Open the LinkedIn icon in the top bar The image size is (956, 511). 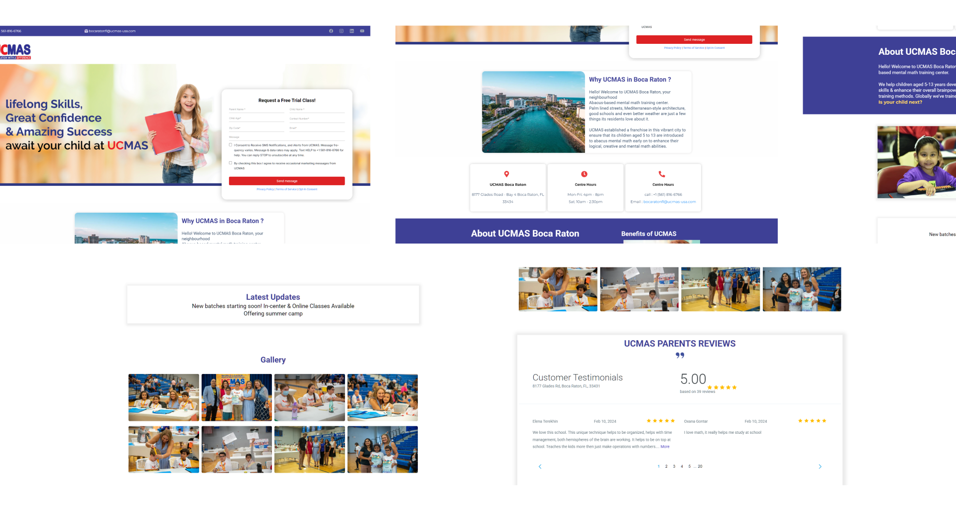(x=352, y=31)
